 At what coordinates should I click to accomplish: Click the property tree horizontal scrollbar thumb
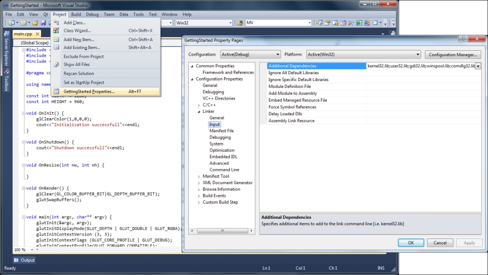coord(222,231)
